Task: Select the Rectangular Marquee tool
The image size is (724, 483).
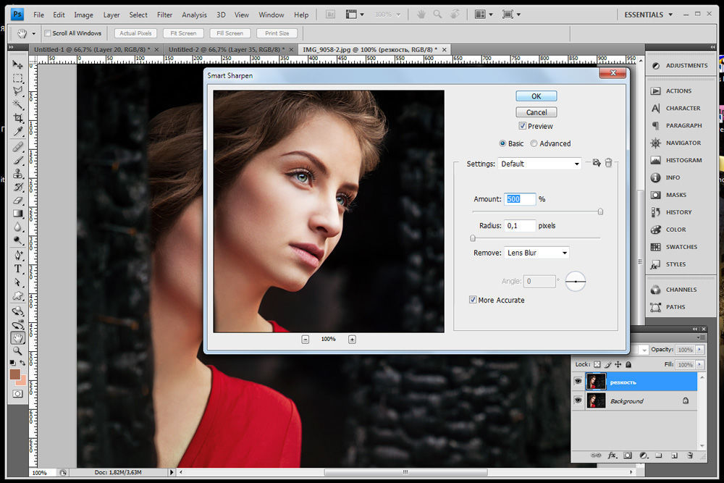Action: click(x=17, y=78)
